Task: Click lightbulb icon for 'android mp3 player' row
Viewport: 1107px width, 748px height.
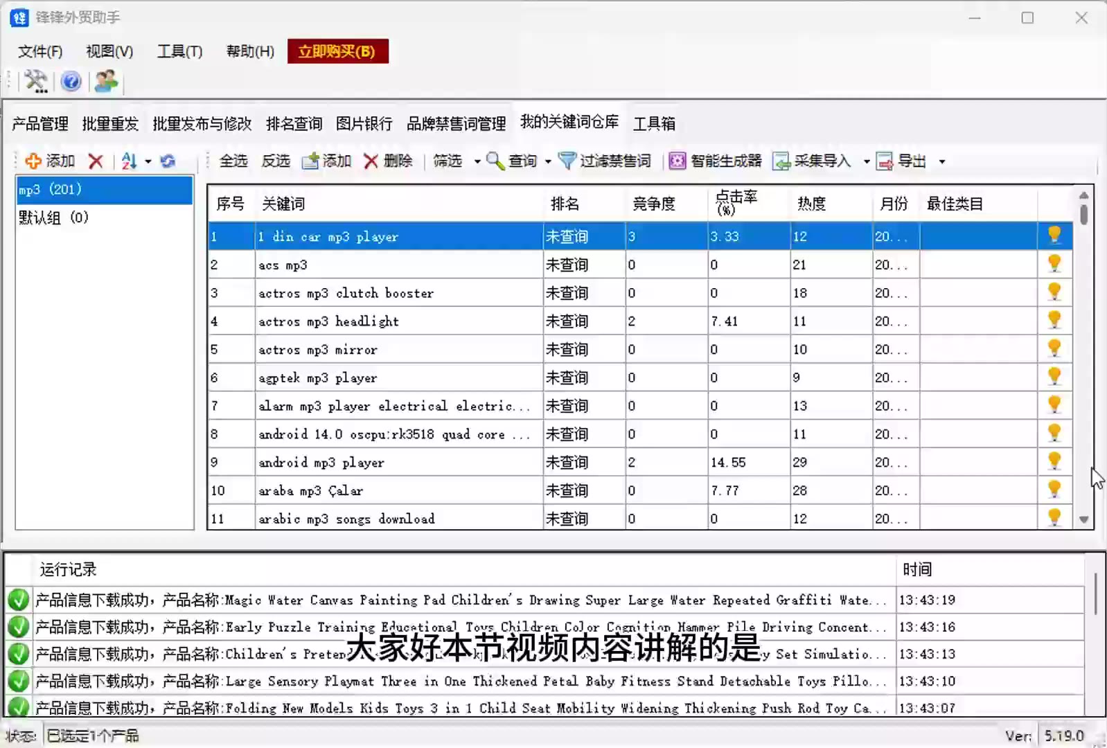Action: click(1054, 461)
